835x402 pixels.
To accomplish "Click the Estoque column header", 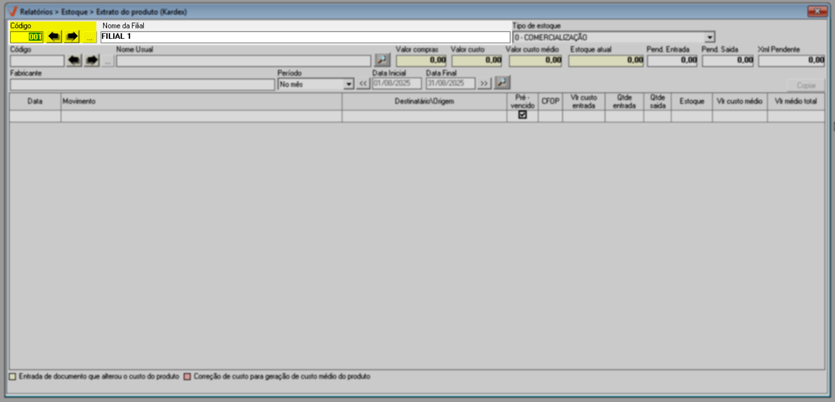I will point(692,101).
